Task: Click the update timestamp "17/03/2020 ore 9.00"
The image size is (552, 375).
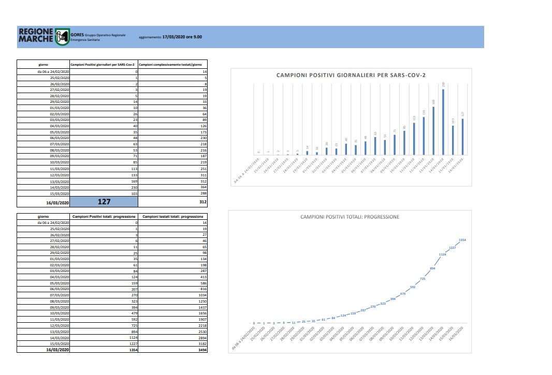Action: (182, 37)
